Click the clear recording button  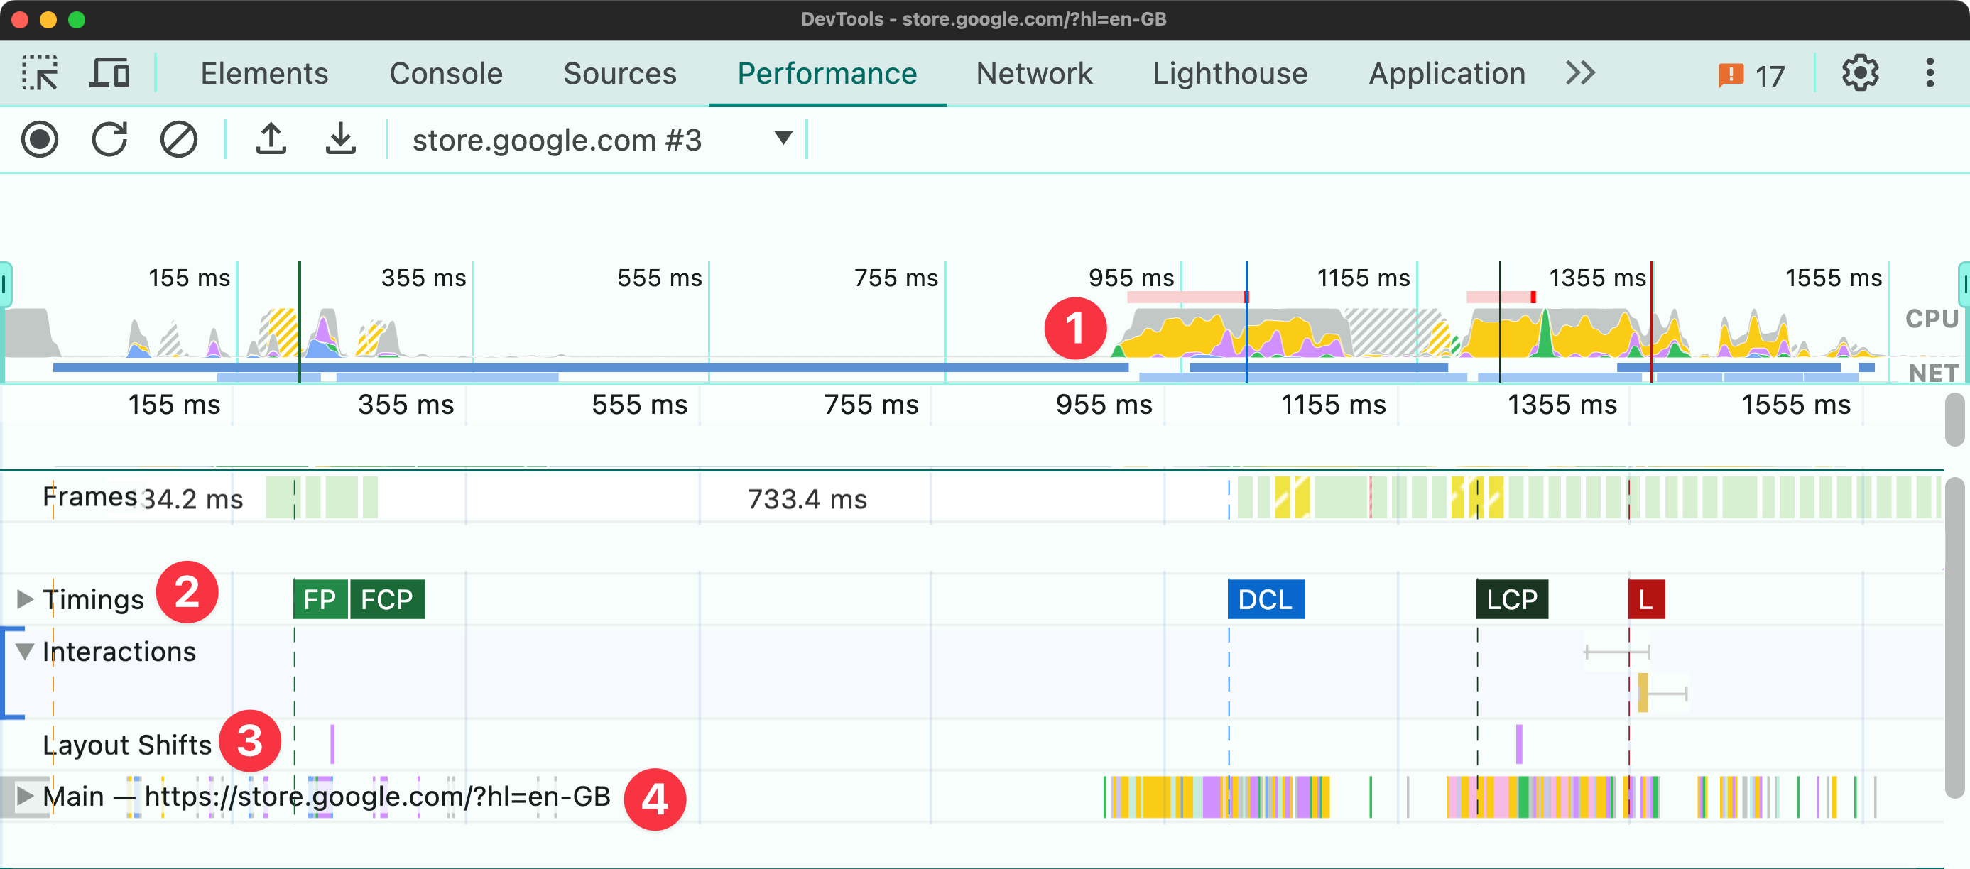pos(177,139)
